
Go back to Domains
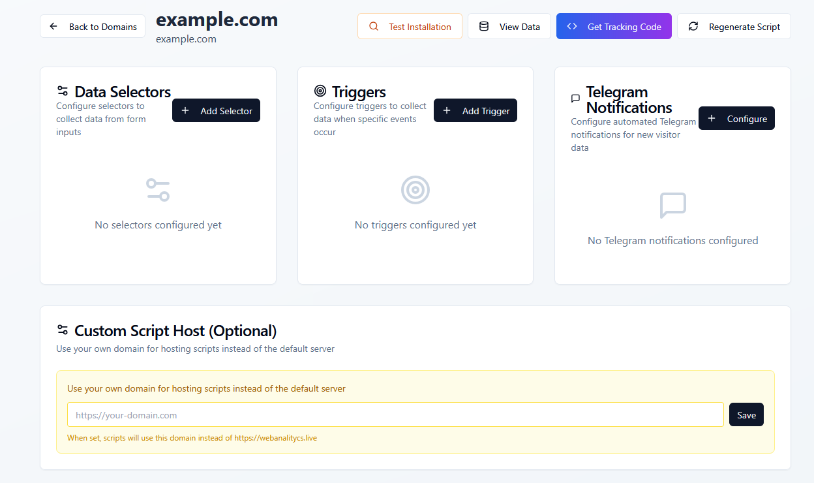[x=93, y=27]
